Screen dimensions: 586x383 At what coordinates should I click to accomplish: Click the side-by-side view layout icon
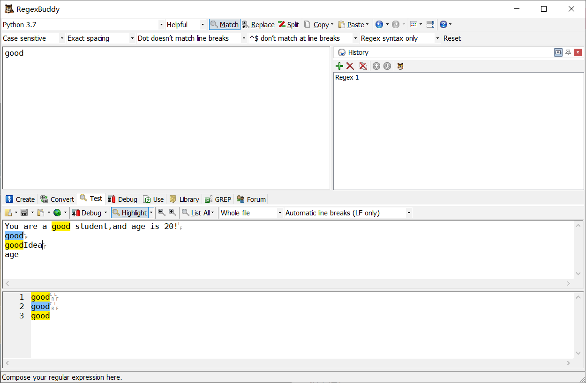coord(430,24)
